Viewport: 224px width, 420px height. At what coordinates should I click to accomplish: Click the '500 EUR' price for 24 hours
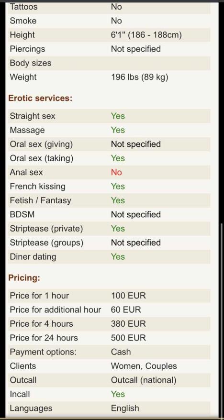pyautogui.click(x=128, y=338)
